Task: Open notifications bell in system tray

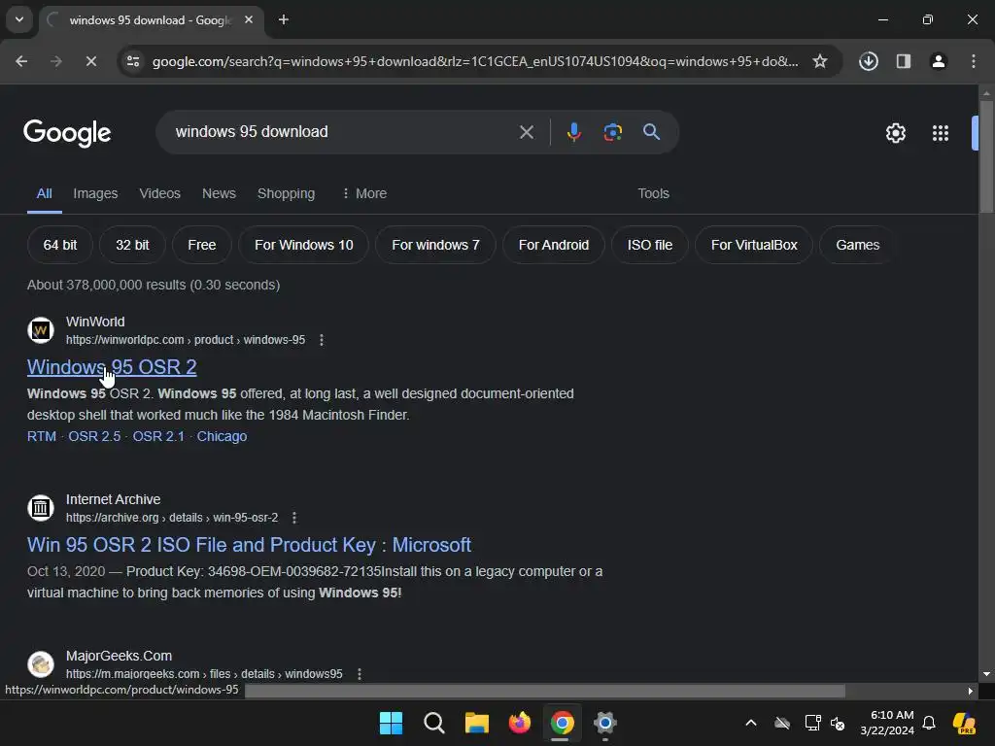Action: 929,723
